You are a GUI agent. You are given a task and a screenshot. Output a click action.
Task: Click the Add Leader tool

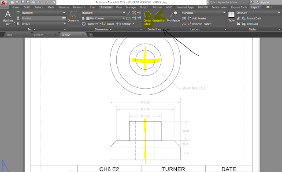[197, 19]
